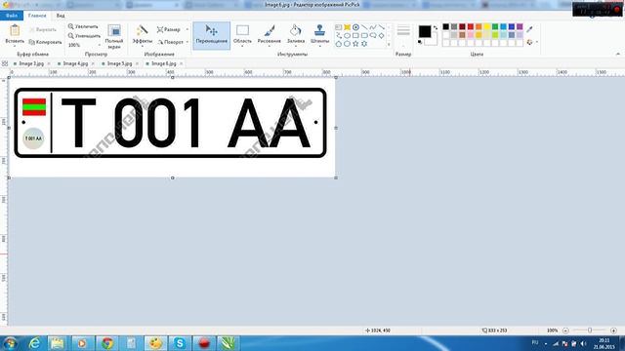Switch to Полный экран (Full screen) view

(114, 36)
